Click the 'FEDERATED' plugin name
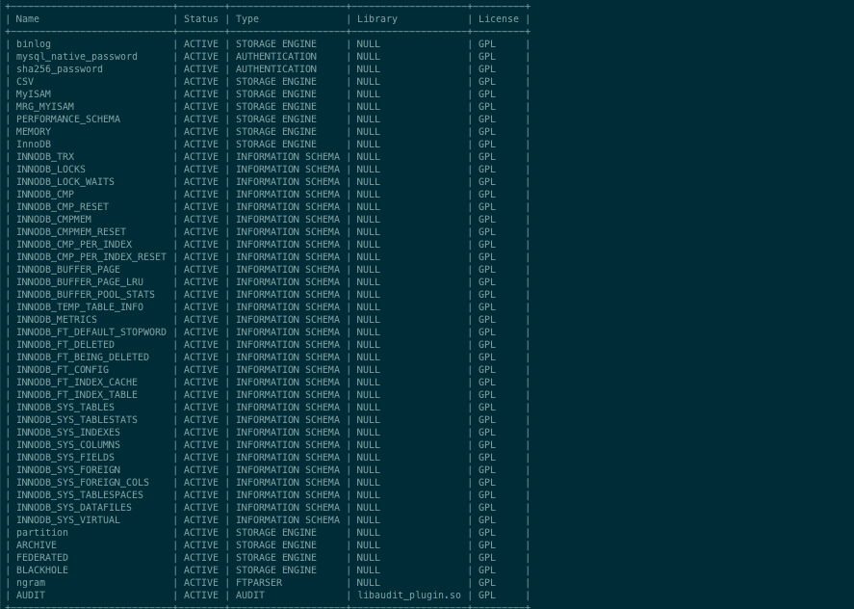The height and width of the screenshot is (609, 854). [42, 558]
